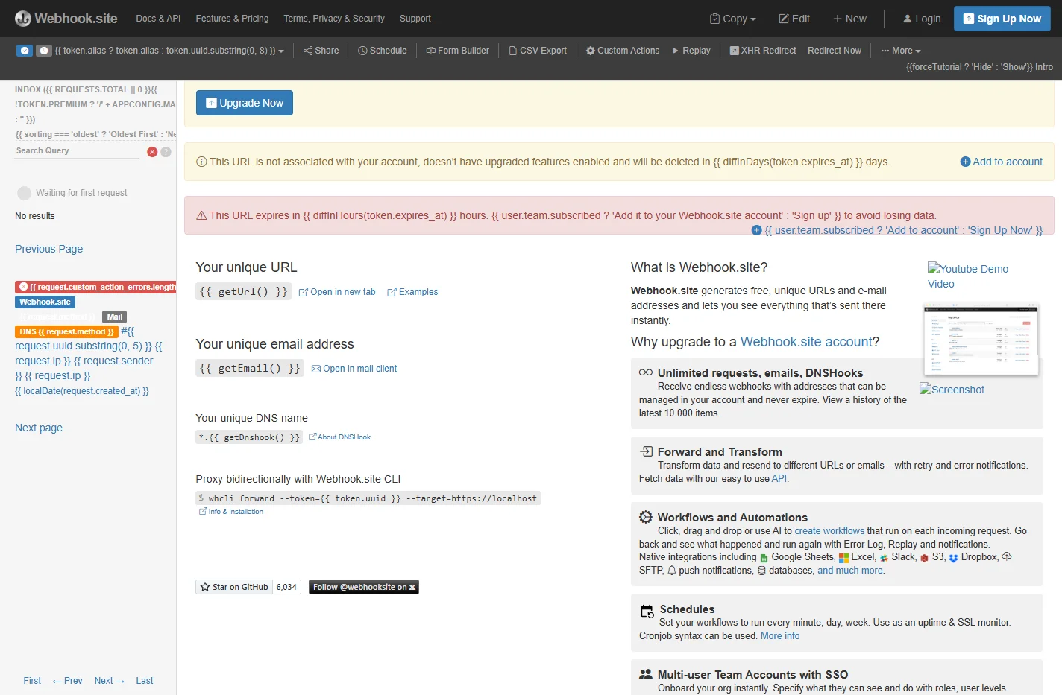
Task: Click the Edit button in header
Action: click(794, 19)
